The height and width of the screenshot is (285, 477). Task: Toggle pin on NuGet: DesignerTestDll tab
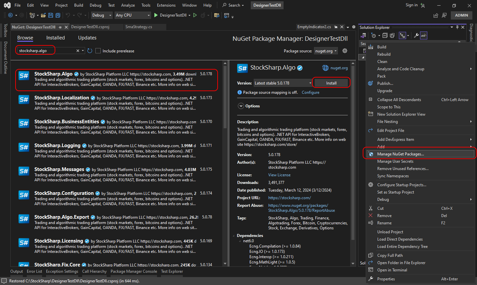point(60,27)
